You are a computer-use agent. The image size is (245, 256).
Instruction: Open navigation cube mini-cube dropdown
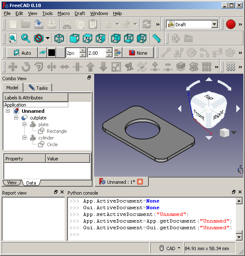point(234,132)
